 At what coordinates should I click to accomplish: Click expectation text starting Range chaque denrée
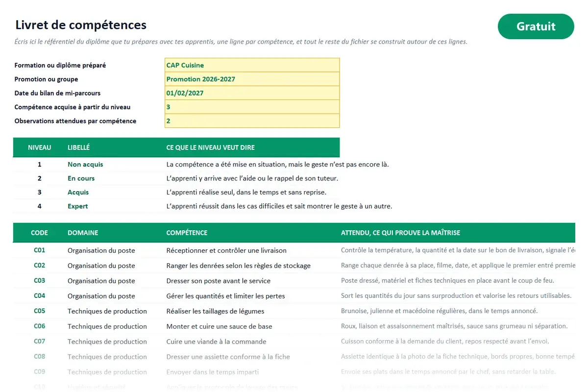[x=458, y=266]
